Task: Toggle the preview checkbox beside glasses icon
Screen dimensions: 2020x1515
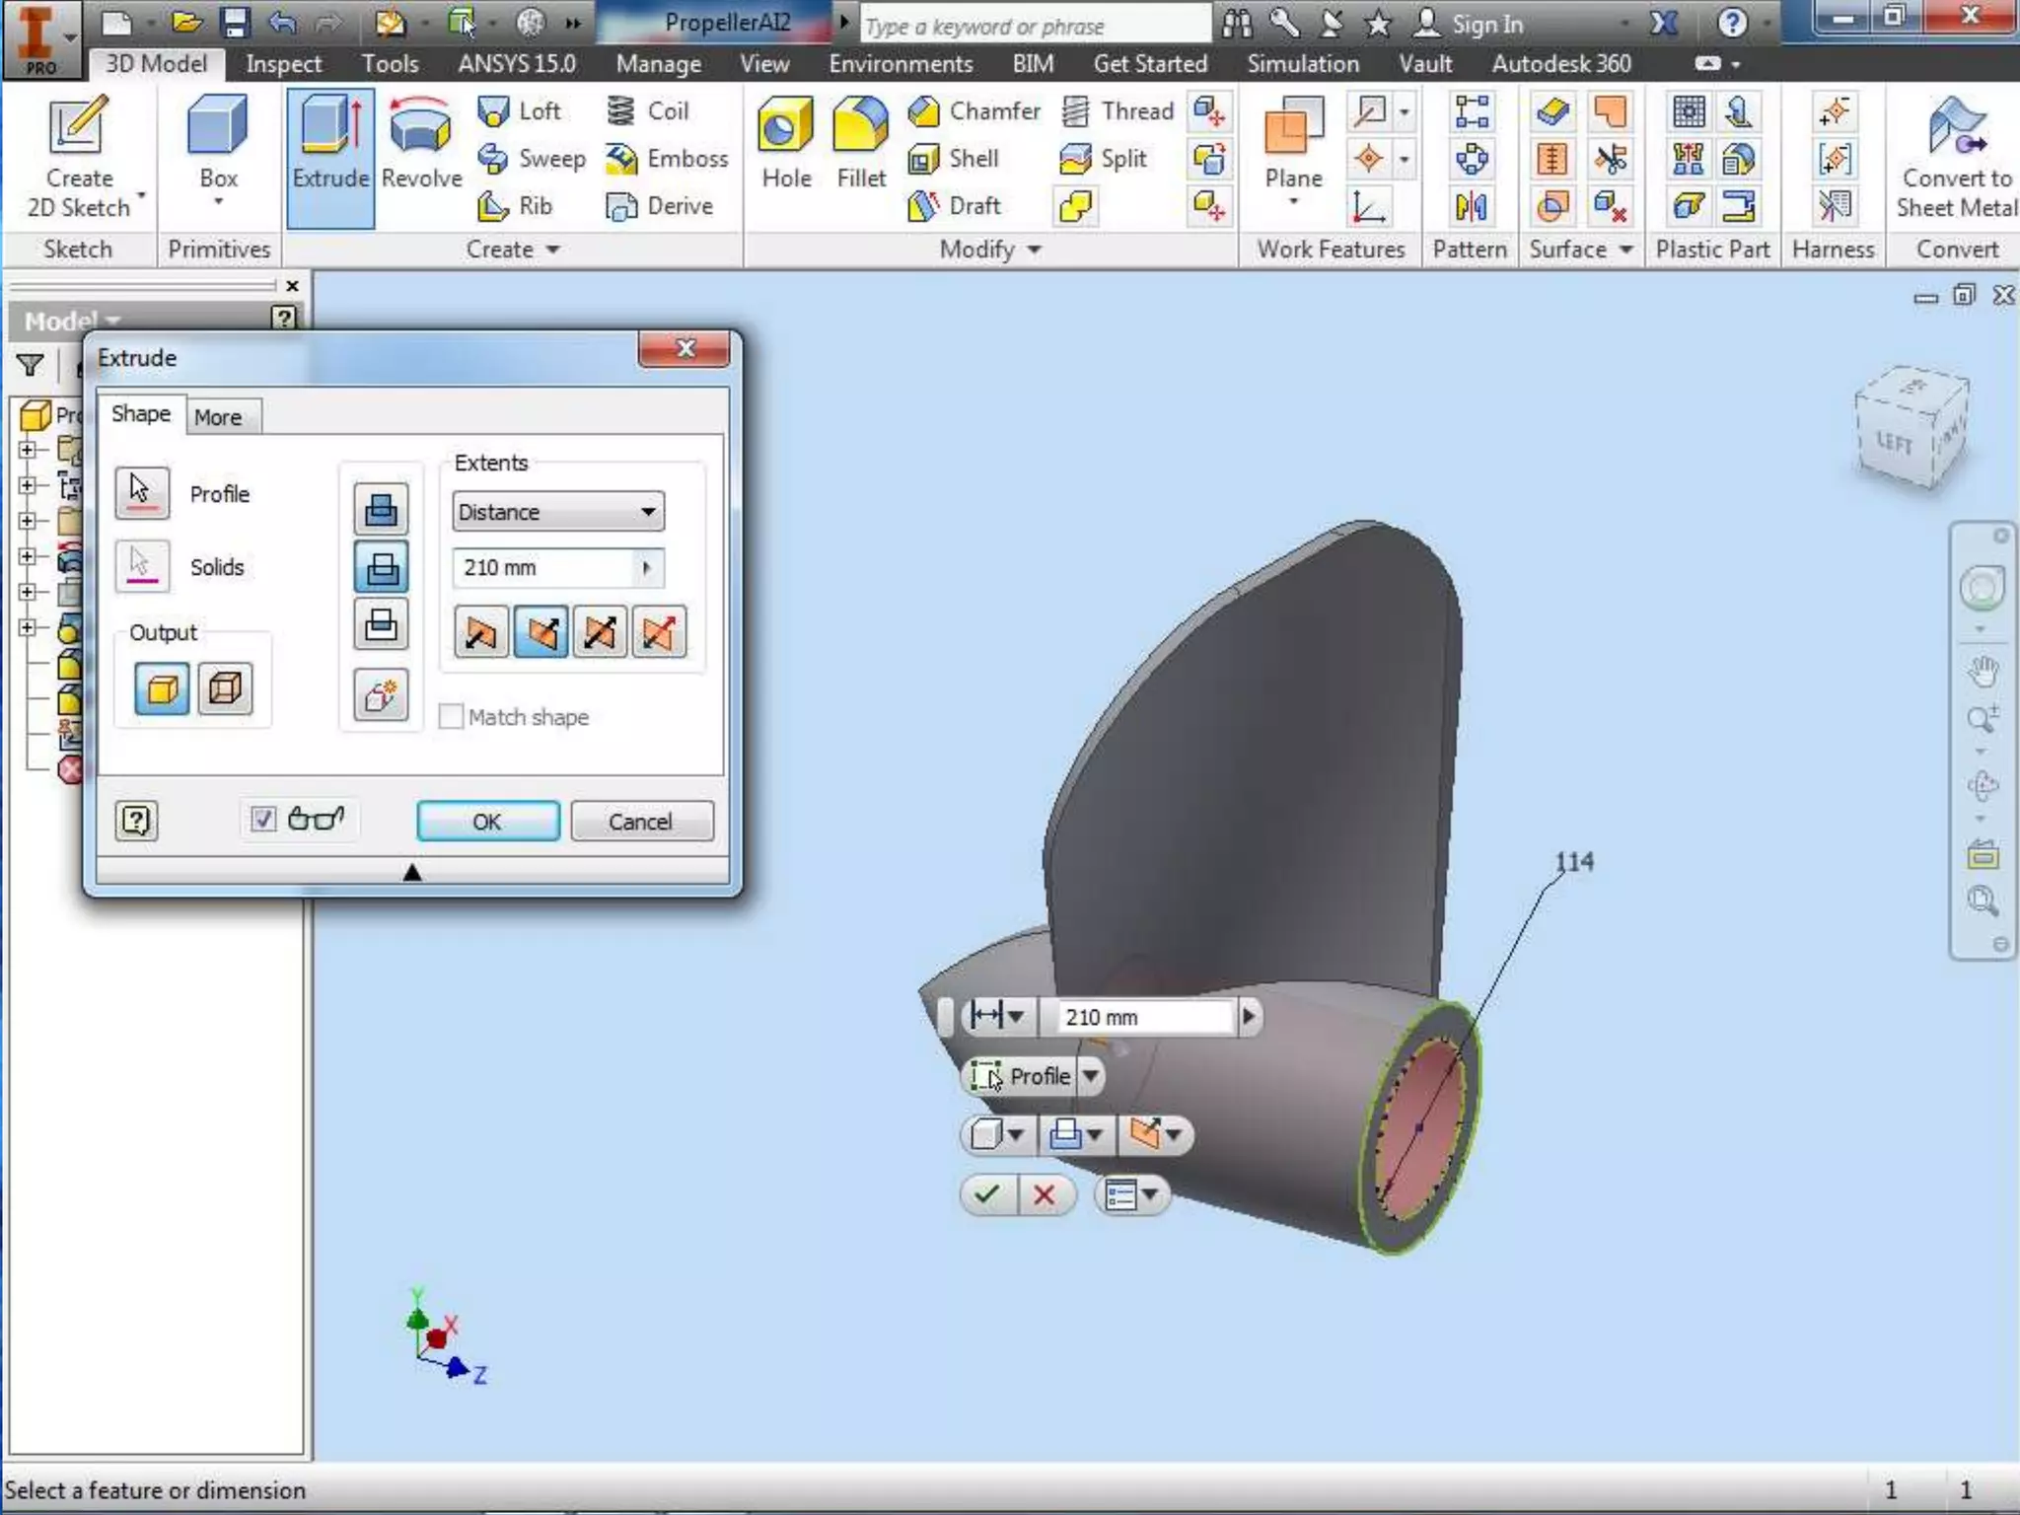Action: pos(263,819)
